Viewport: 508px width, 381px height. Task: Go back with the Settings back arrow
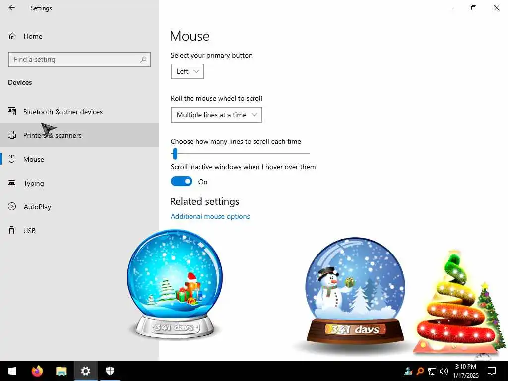pos(12,8)
